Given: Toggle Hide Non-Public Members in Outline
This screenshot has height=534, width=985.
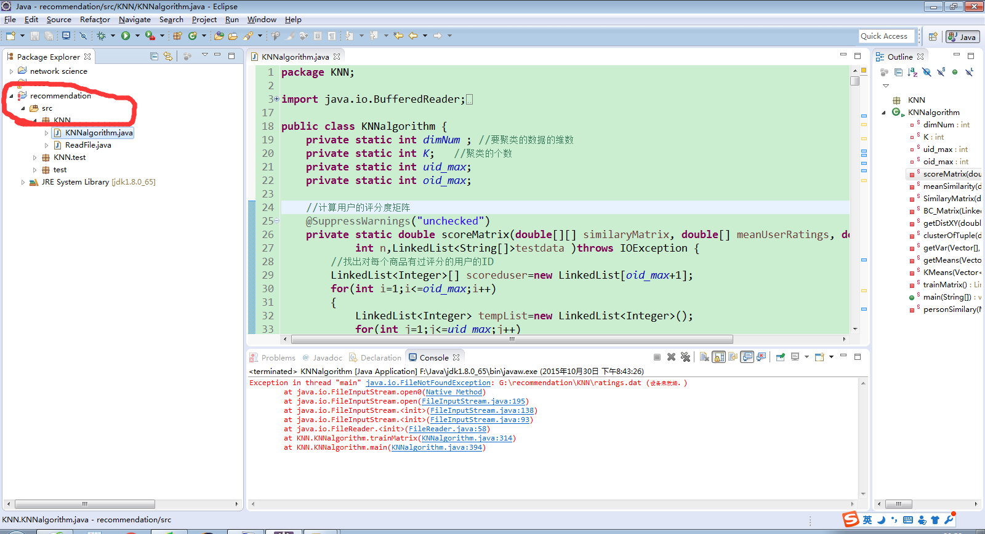Looking at the screenshot, I should pyautogui.click(x=955, y=72).
